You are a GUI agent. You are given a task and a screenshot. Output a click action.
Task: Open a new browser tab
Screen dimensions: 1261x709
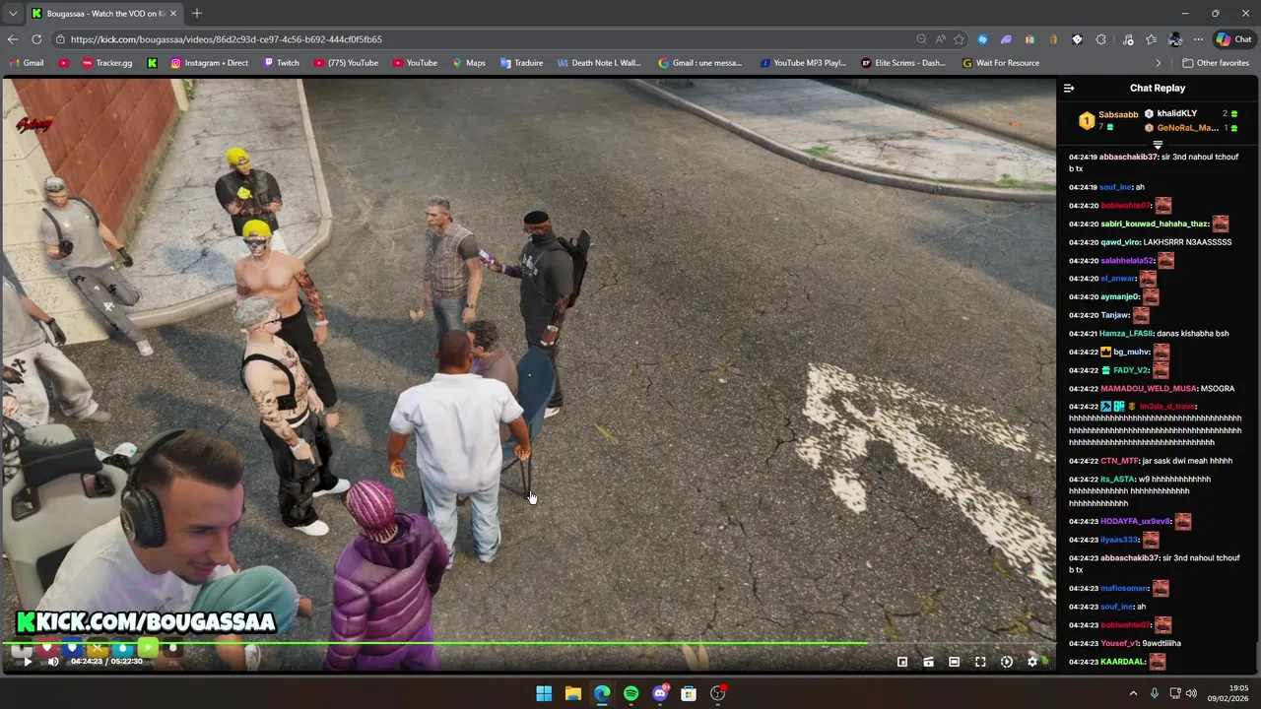(x=197, y=13)
